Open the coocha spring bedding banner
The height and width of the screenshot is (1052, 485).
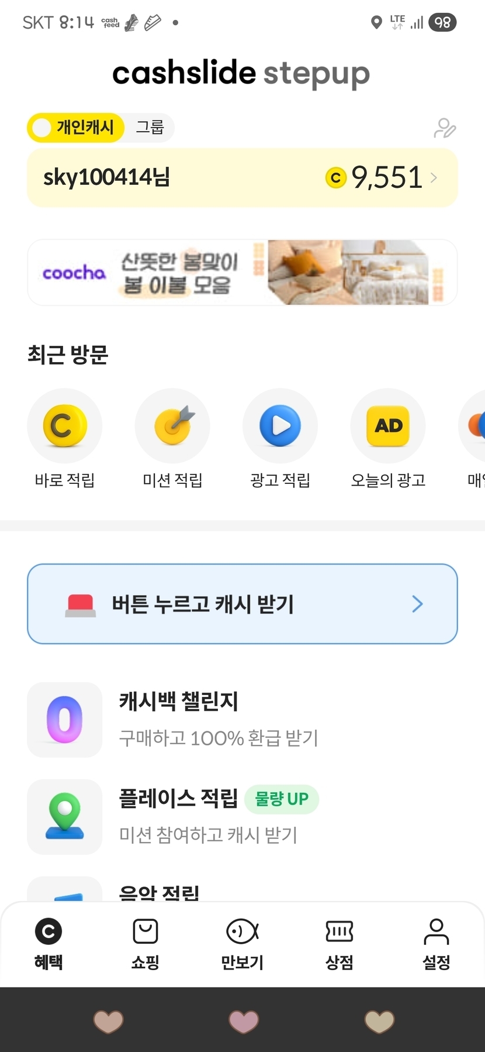(x=243, y=273)
